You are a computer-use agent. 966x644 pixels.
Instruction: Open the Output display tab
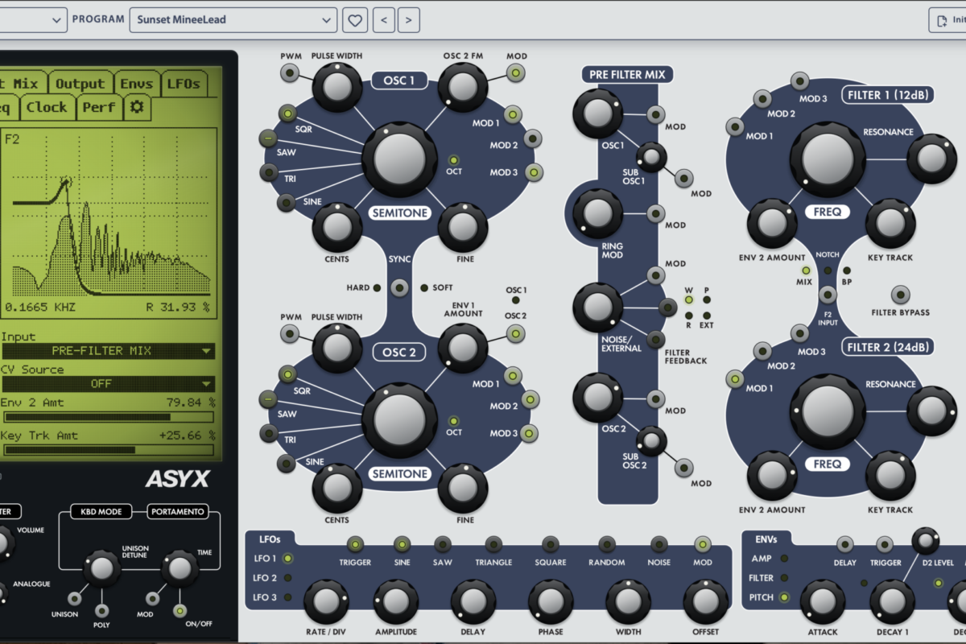[x=80, y=83]
